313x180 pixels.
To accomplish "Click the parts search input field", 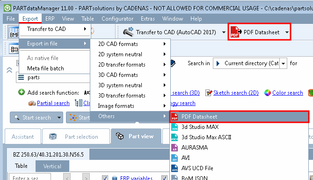I will 53,78.
